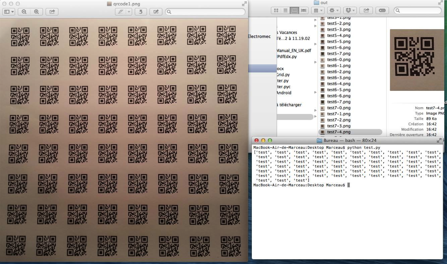This screenshot has width=447, height=264.
Task: Rotate the image with Preview's rotate button
Action: (141, 12)
